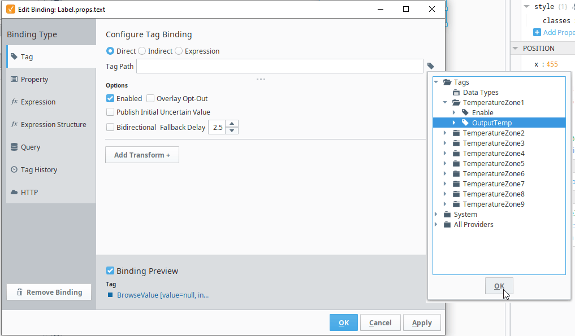
Task: Click Add Property link in properties panel
Action: (559, 32)
